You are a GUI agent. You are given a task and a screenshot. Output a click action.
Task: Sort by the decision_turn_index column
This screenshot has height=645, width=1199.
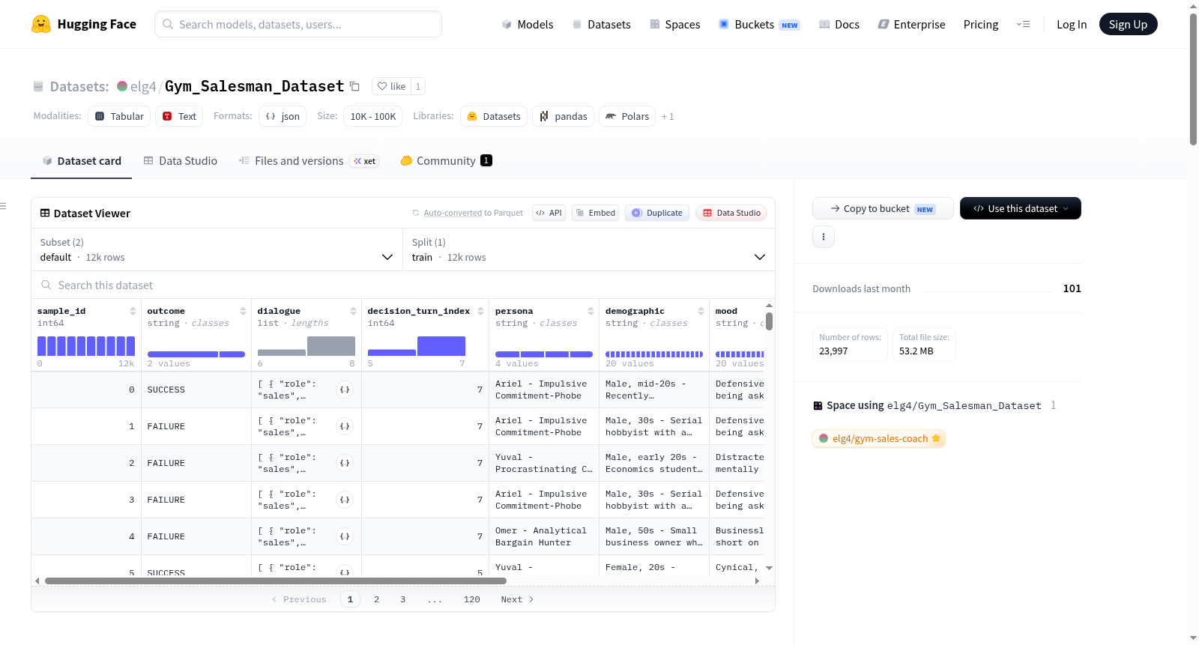click(480, 311)
